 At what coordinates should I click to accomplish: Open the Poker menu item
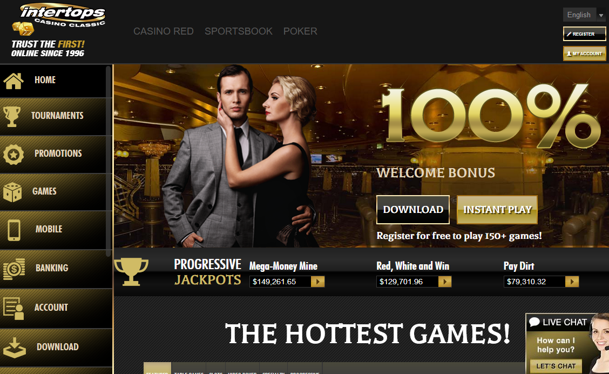pyautogui.click(x=300, y=31)
